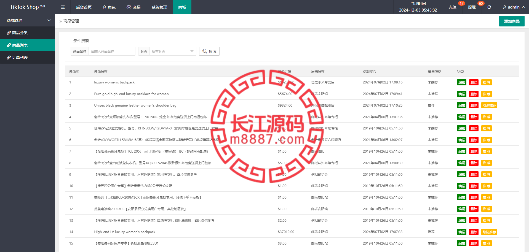Recommend the Pure gold necklace product
Image resolution: width=529 pixels, height=252 pixels.
486,94
